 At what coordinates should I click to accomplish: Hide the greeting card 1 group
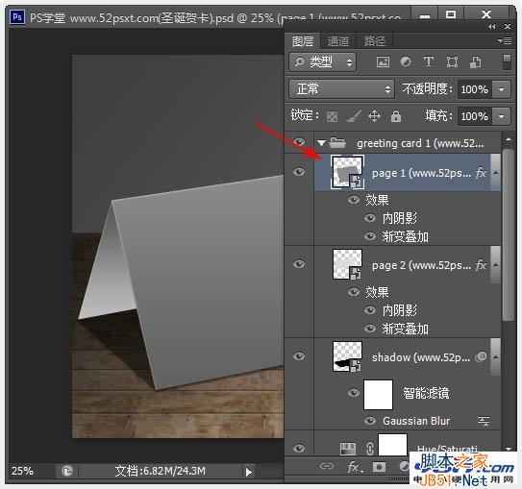point(299,143)
